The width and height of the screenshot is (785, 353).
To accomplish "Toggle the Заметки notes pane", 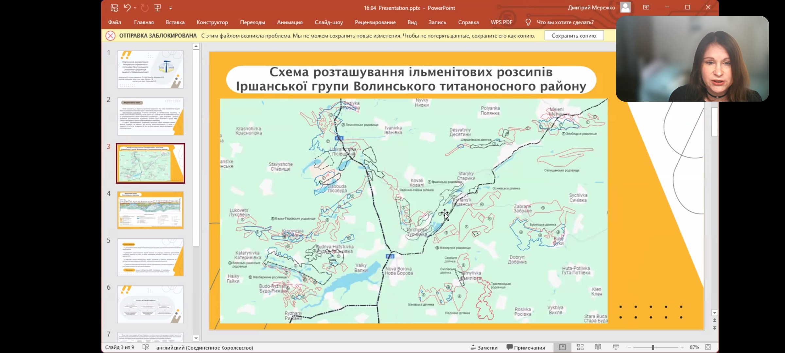I will tap(484, 347).
